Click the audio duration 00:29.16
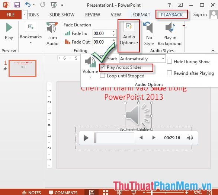Screen dimensions: 218x195 tap(172, 138)
